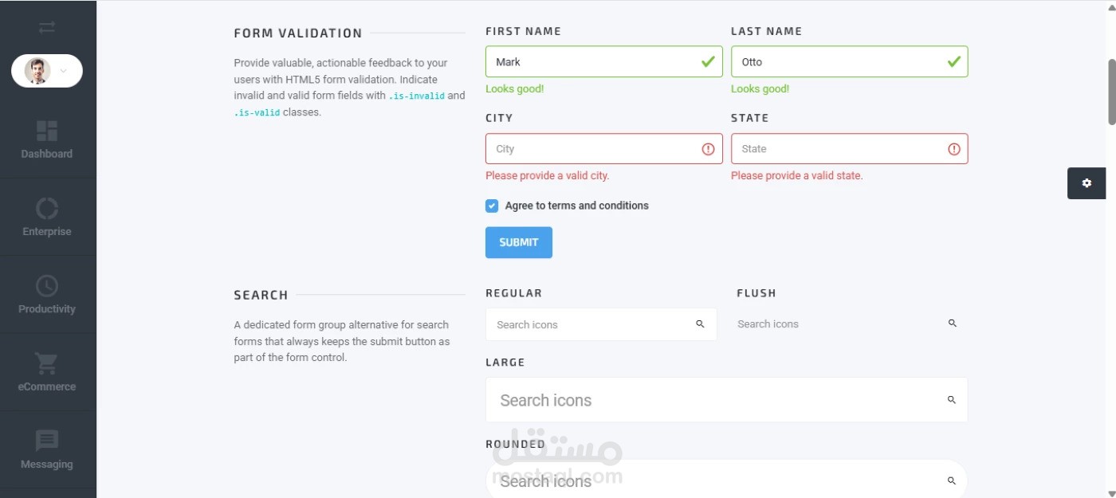The image size is (1116, 498).
Task: Go to Productivity clock icon
Action: click(x=47, y=286)
